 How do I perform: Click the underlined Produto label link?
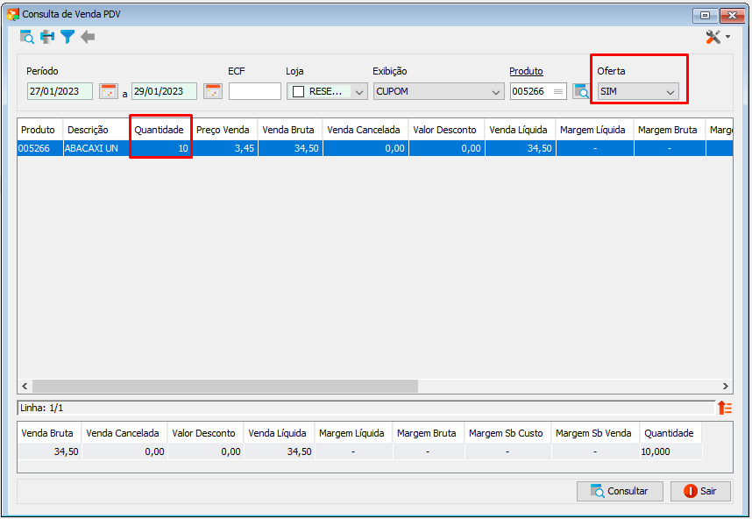pyautogui.click(x=526, y=71)
